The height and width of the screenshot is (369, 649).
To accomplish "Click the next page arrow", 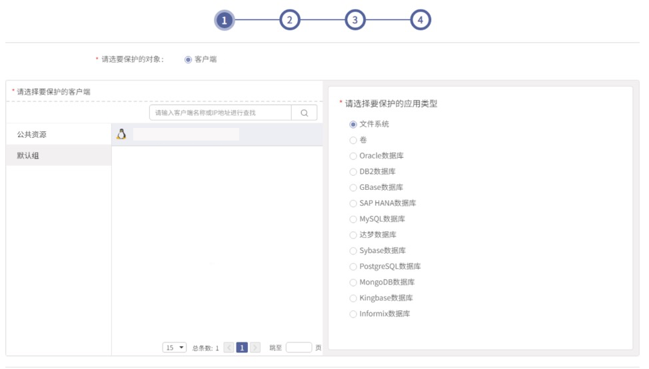I will (255, 348).
